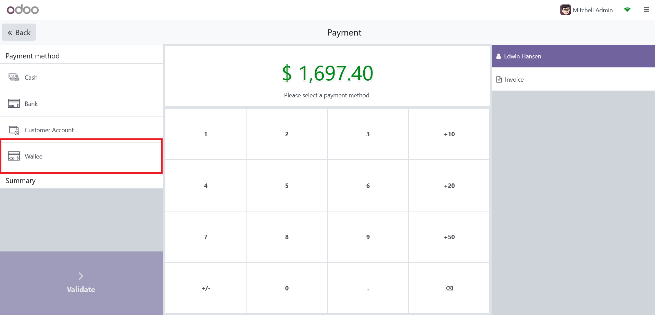This screenshot has width=655, height=315.
Task: Click the Odoo logo
Action: [23, 10]
